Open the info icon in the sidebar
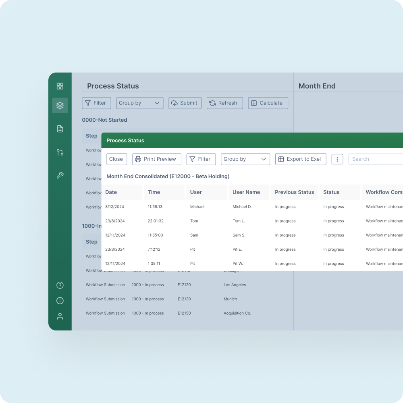This screenshot has height=403, width=403. coord(60,301)
